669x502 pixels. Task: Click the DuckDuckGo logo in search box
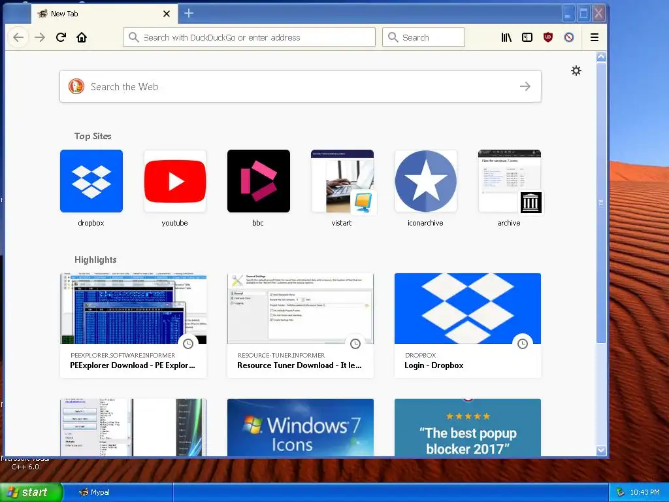(x=76, y=86)
